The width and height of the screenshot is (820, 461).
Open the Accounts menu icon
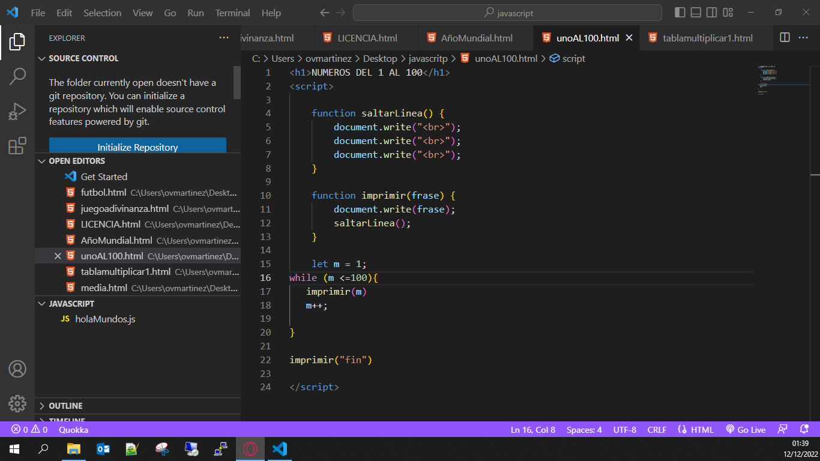(x=17, y=369)
